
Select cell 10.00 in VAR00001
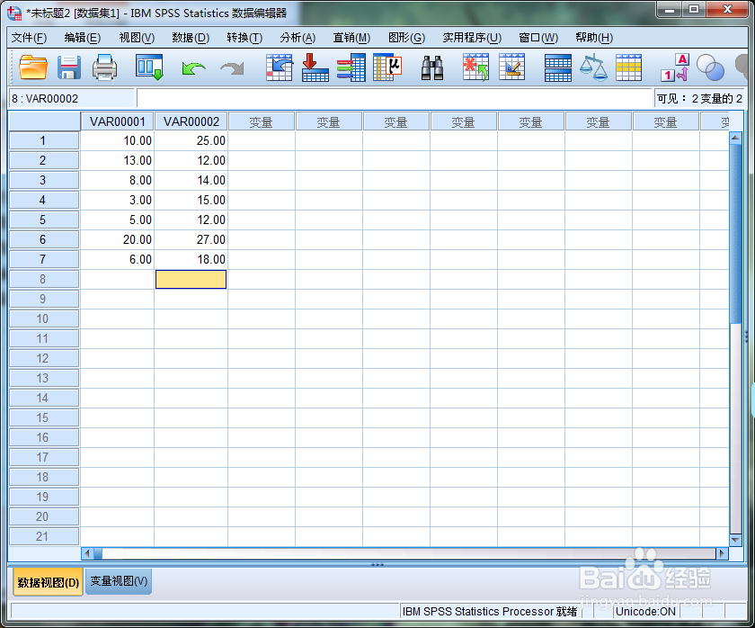(117, 140)
